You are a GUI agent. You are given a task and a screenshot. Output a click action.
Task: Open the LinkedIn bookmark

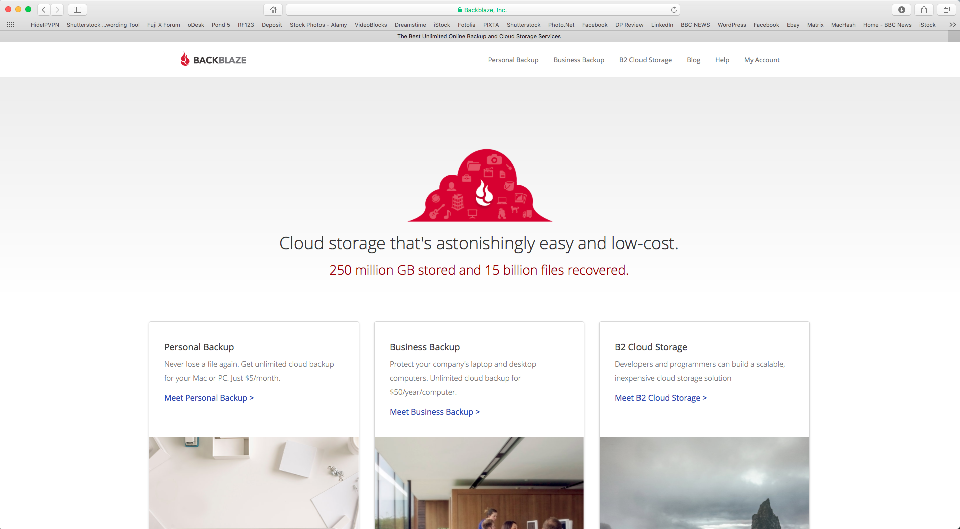(x=662, y=25)
